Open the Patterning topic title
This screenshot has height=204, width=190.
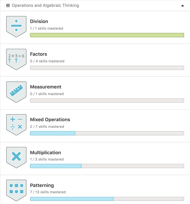[42, 185]
